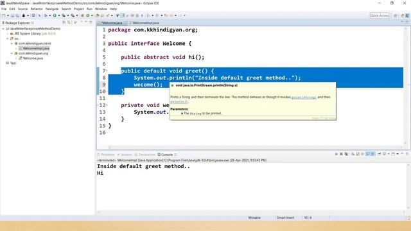Click the print(String) link in the tooltip
Image resolution: width=411 pixels, height=231 pixels.
tap(304, 98)
